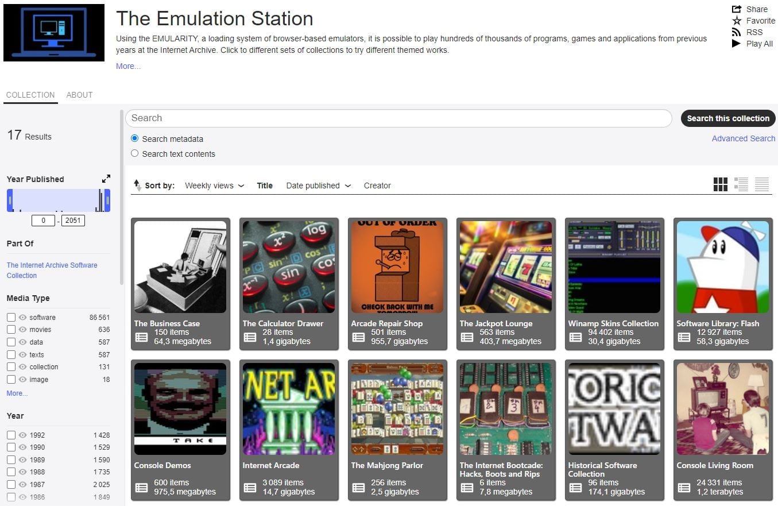Open the RSS feed icon
The image size is (778, 506).
point(737,32)
